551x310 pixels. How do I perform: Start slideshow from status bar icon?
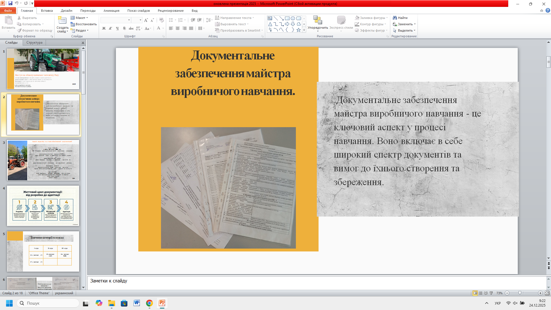(491, 293)
